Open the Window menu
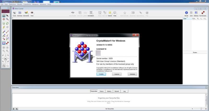Screen dimensions: 209x111 pos(43,4)
